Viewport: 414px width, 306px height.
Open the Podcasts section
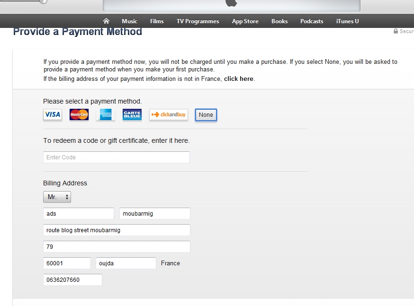pyautogui.click(x=312, y=21)
